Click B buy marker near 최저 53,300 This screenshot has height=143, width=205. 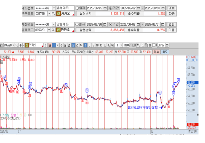(x=168, y=107)
